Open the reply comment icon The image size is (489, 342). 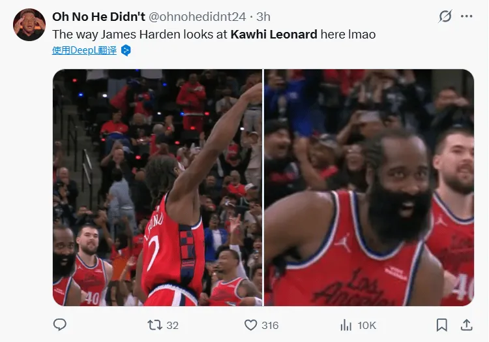(x=60, y=325)
